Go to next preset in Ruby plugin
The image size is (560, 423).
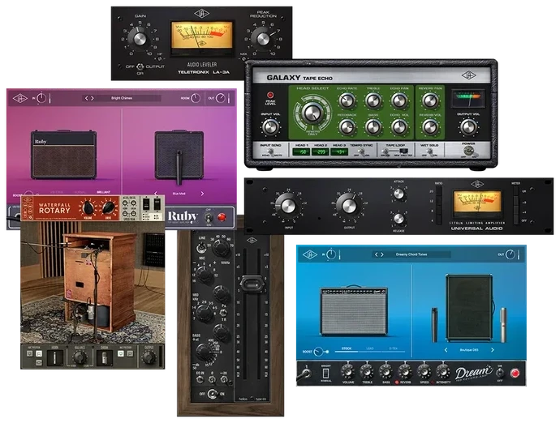93,98
